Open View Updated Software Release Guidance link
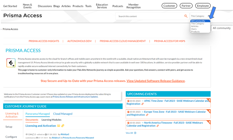 pos(156,81)
